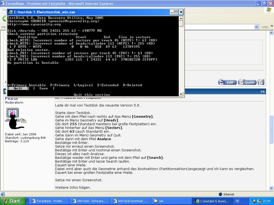The height and width of the screenshot is (205, 274).
Task: Click the unlabeled pen icon right of Quote
Action: pyautogui.click(x=261, y=82)
